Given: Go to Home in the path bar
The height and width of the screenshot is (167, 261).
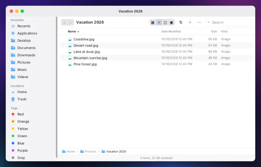Looking at the screenshot, I should (x=69, y=151).
